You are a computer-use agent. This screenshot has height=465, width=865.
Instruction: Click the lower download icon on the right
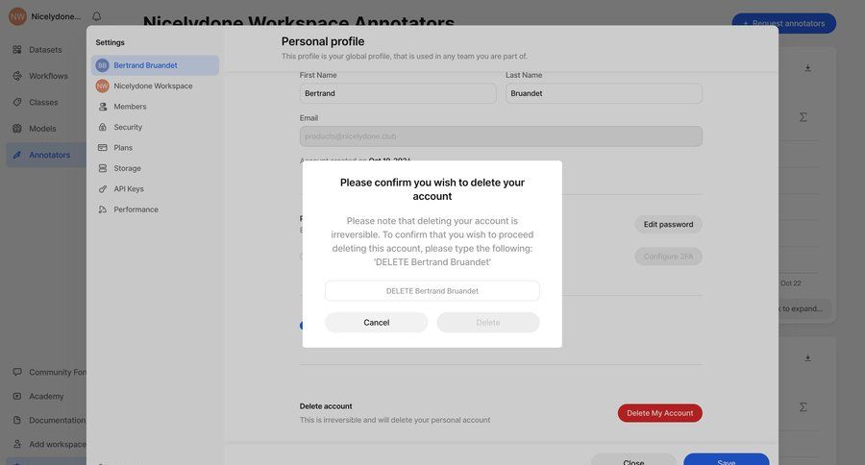pyautogui.click(x=807, y=358)
